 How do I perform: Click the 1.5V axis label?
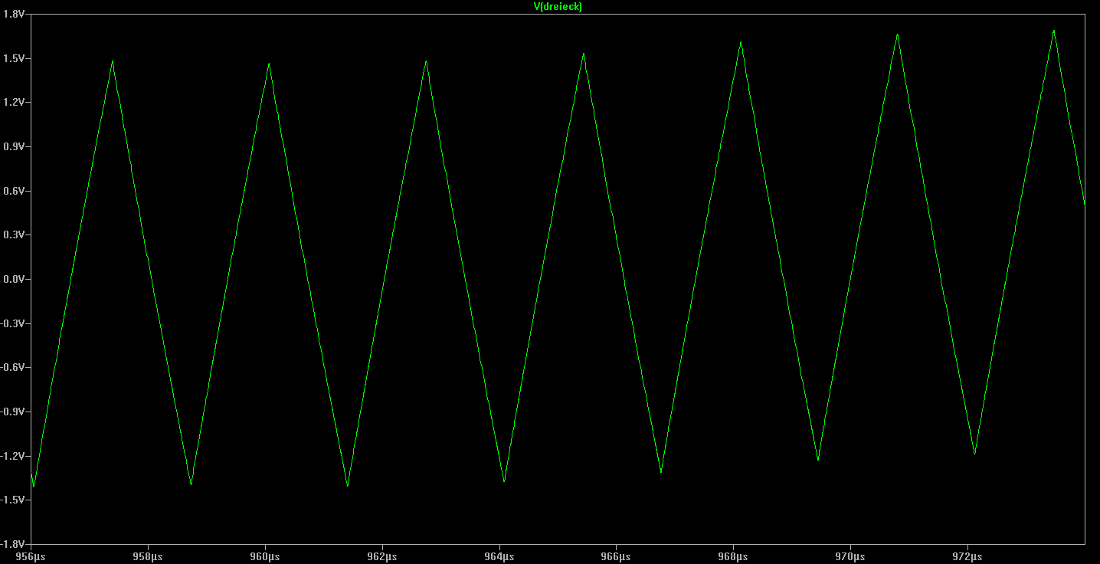pos(14,58)
